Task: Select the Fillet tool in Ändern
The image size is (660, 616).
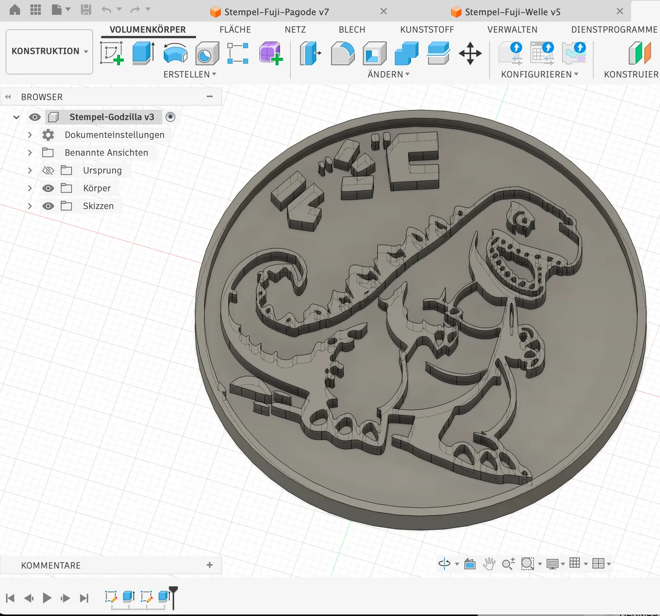Action: (x=343, y=53)
